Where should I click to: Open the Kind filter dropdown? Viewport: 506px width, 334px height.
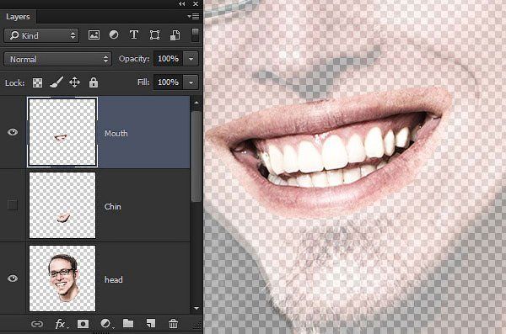pyautogui.click(x=41, y=35)
